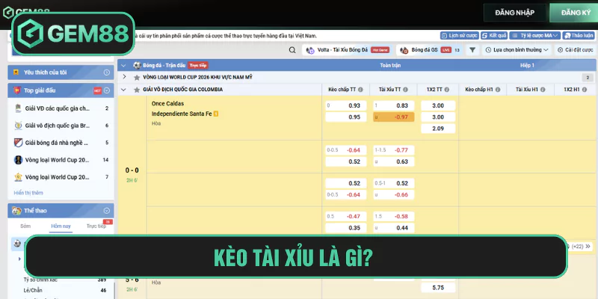Switch to the Trực tiếp tab
Screen dimensions: 598x299
pyautogui.click(x=96, y=226)
